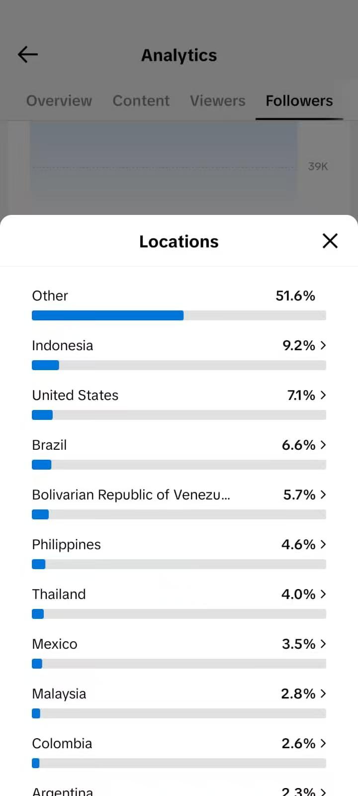This screenshot has width=358, height=796.
Task: Open Mexico details chevron
Action: (323, 644)
